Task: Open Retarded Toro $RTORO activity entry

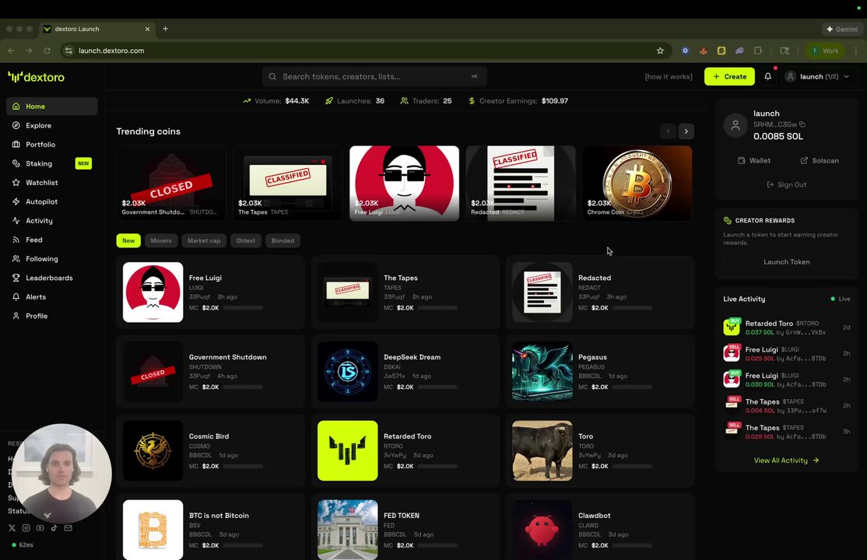Action: pos(786,327)
